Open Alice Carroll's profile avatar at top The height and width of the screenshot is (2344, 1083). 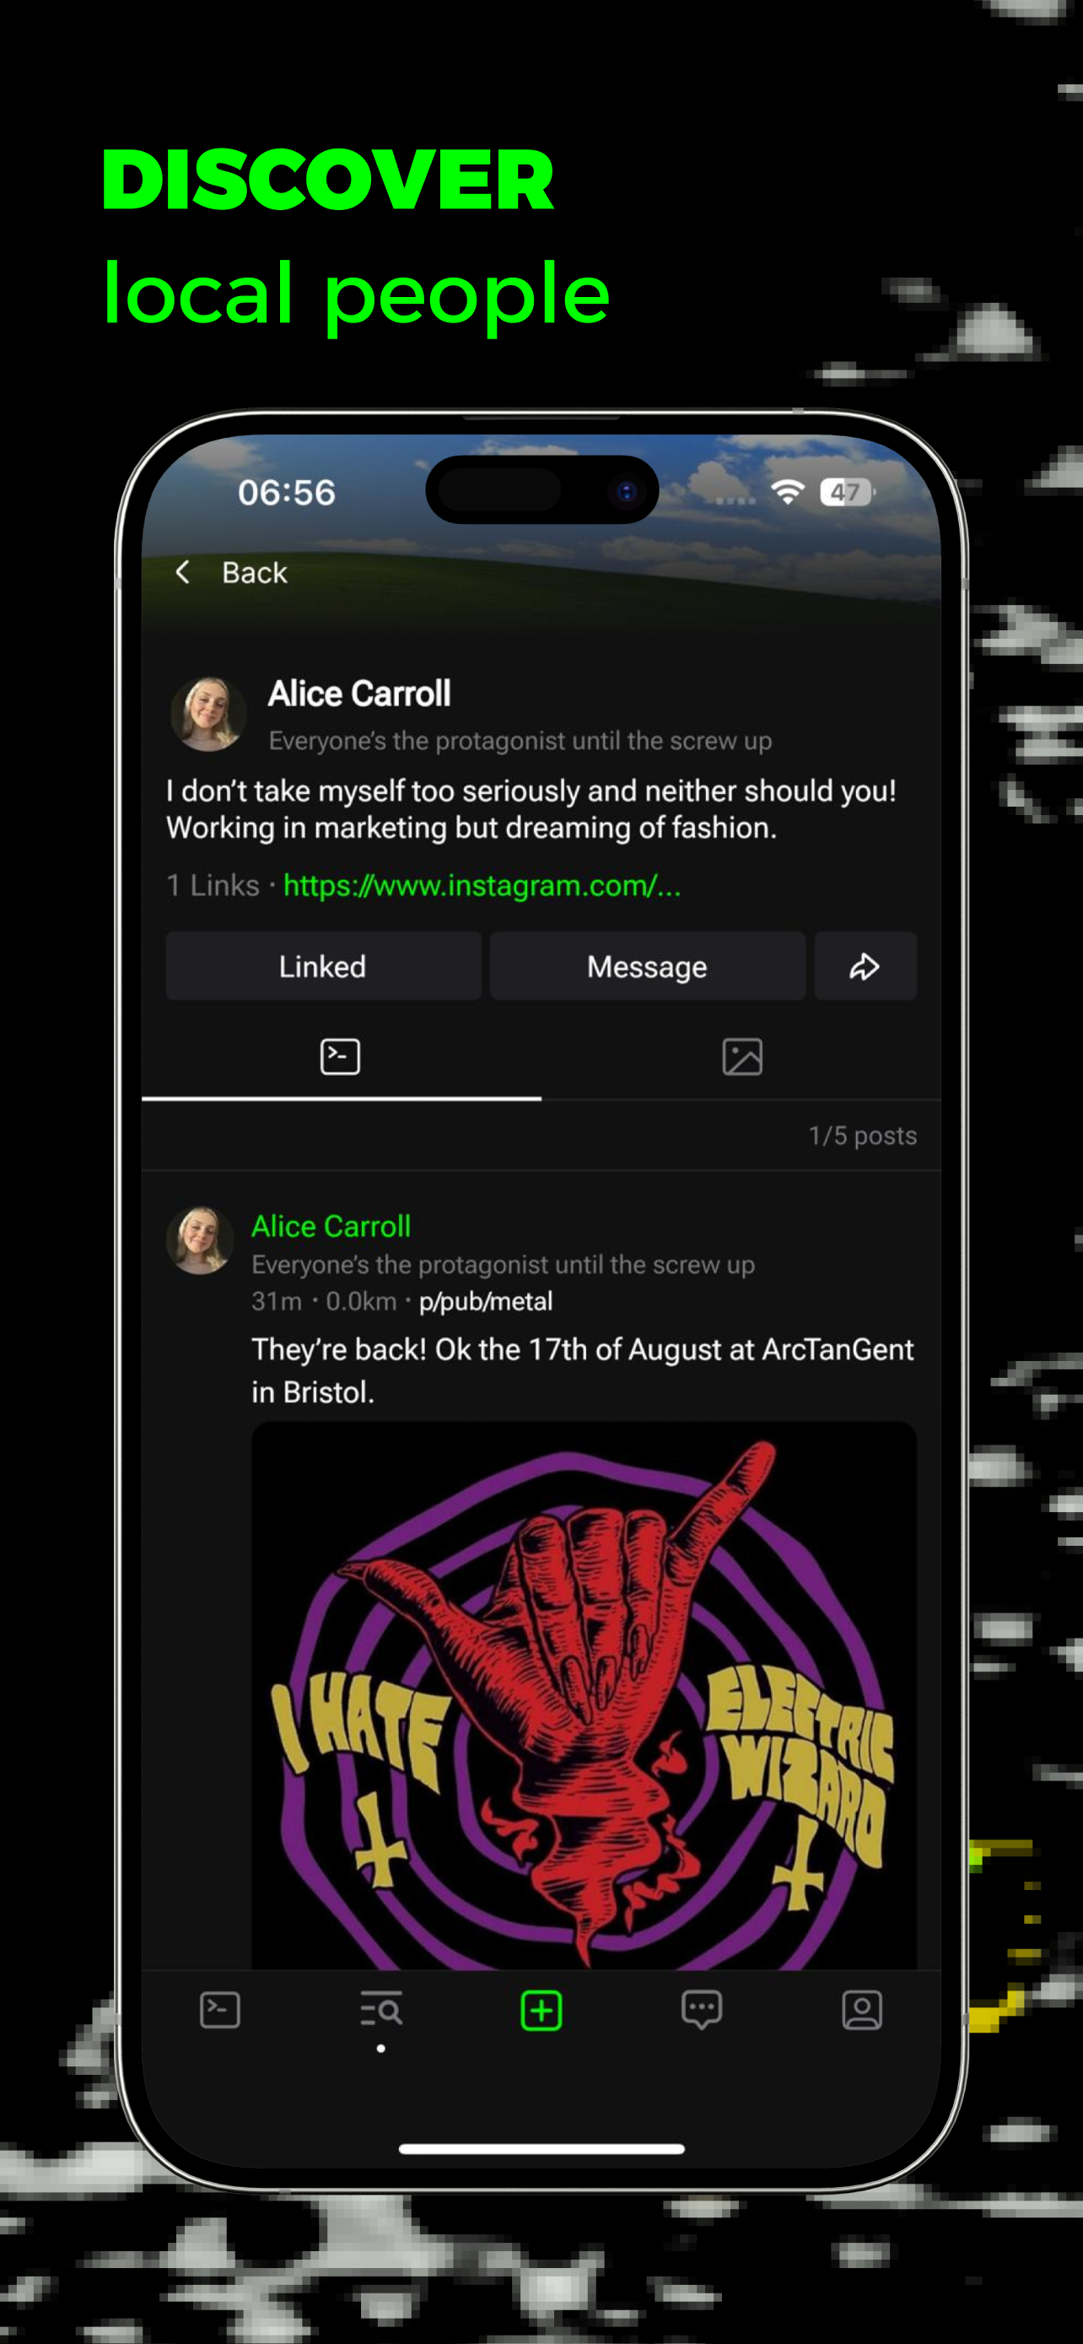[208, 715]
